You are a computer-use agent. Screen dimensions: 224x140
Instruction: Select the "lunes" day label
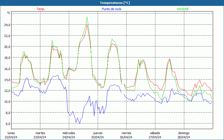pos(11,133)
